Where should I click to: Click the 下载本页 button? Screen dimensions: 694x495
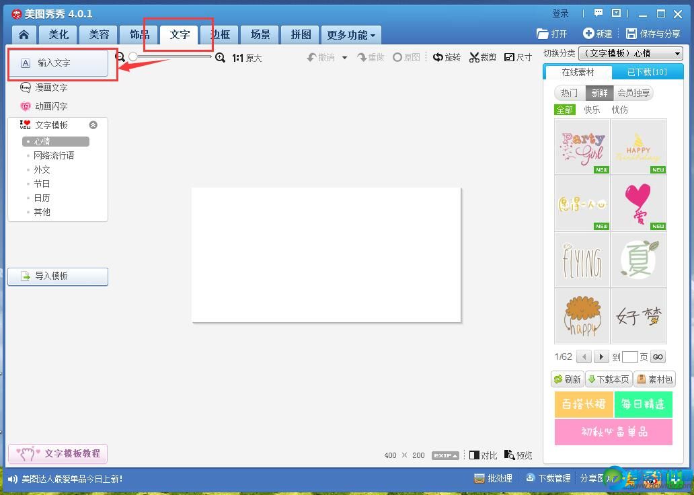[609, 379]
